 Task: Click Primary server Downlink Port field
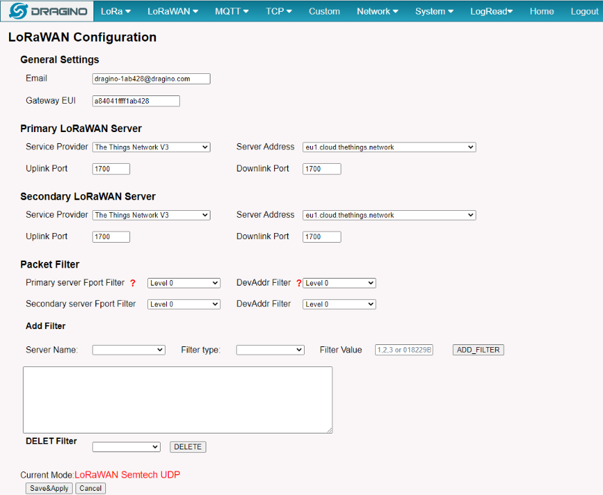pyautogui.click(x=321, y=169)
